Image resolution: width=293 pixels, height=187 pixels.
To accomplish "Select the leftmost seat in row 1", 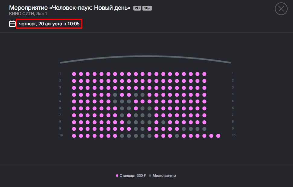I will pyautogui.click(x=74, y=74).
